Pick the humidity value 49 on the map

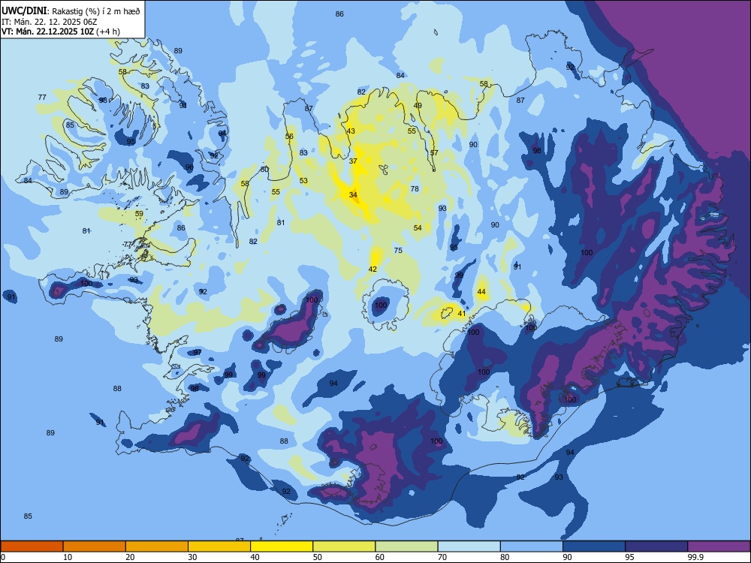tap(418, 106)
